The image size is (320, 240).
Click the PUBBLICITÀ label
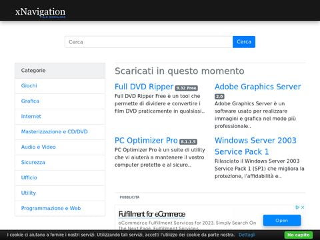coord(129,197)
